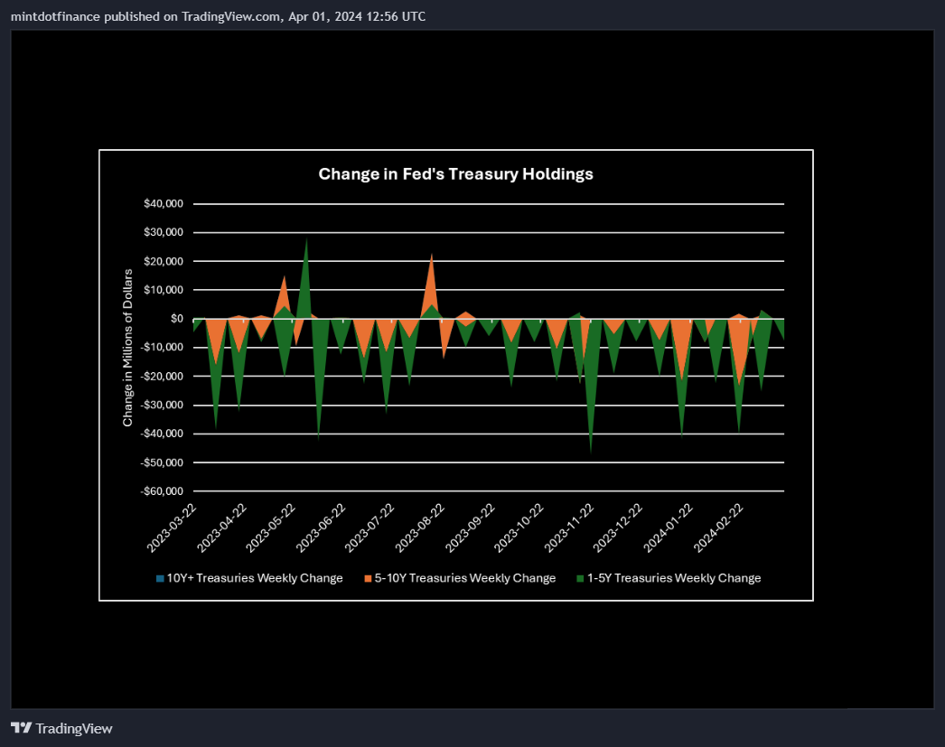Click the 2023-11-22 date label
This screenshot has height=747, width=945.
coord(569,528)
